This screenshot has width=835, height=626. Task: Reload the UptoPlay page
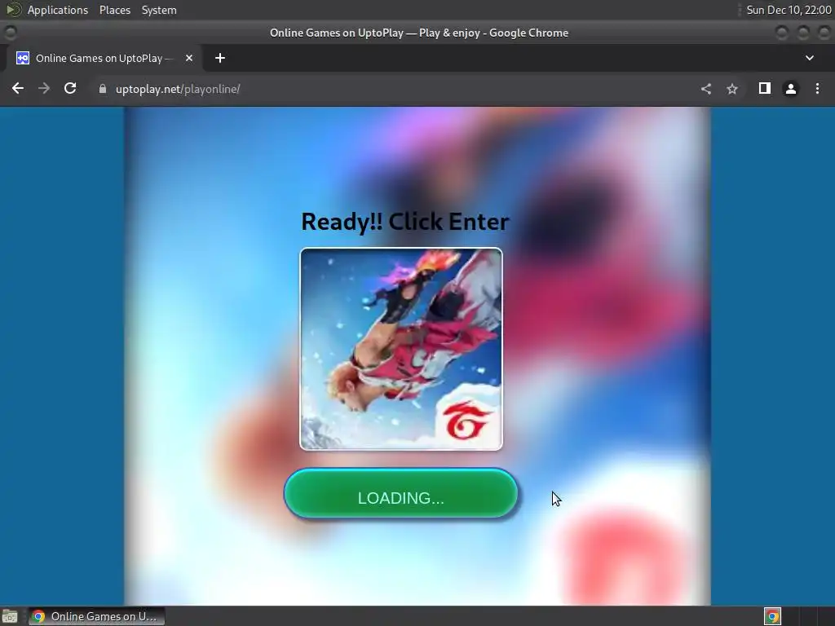click(70, 88)
